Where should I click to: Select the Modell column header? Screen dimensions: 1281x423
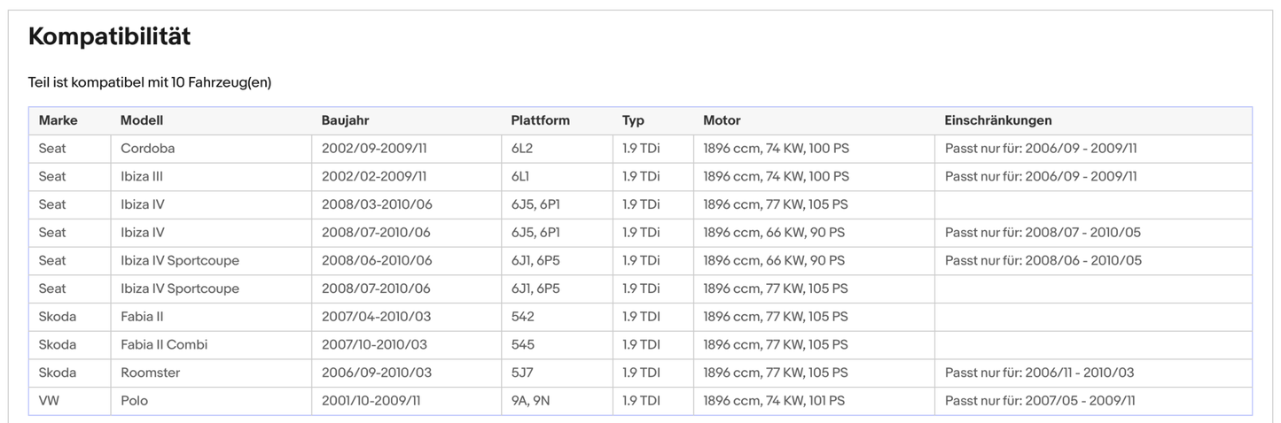(x=142, y=120)
